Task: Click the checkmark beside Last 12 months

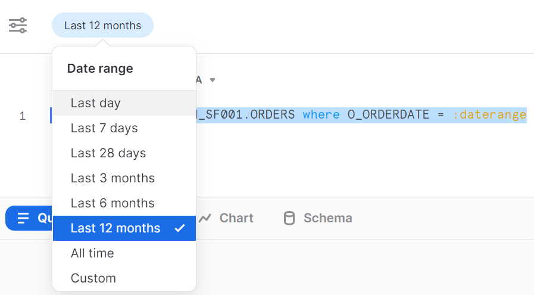Action: tap(180, 228)
